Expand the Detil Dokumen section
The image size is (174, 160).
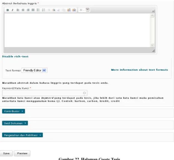click(15, 123)
